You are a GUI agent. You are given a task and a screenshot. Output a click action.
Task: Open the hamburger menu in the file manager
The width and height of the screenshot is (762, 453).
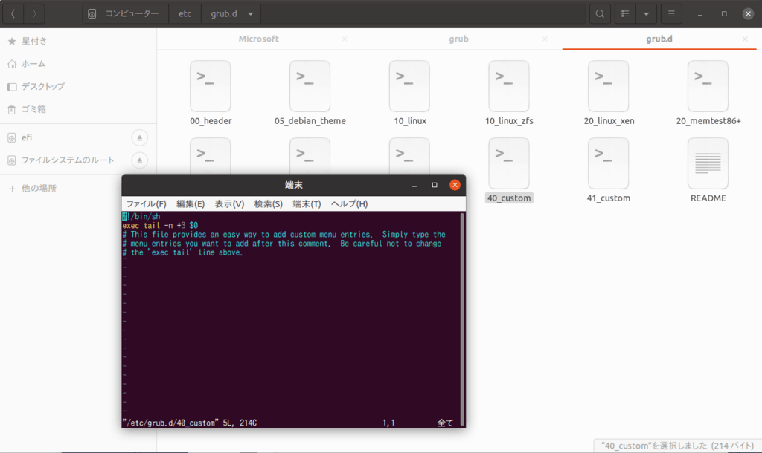point(671,13)
